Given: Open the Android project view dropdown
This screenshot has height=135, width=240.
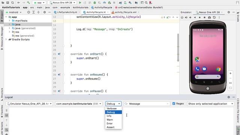Looking at the screenshot, I should (x=13, y=12).
